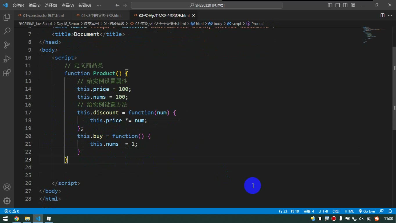Open Customize Layout icon in title bar
396x223 pixels.
(353, 5)
